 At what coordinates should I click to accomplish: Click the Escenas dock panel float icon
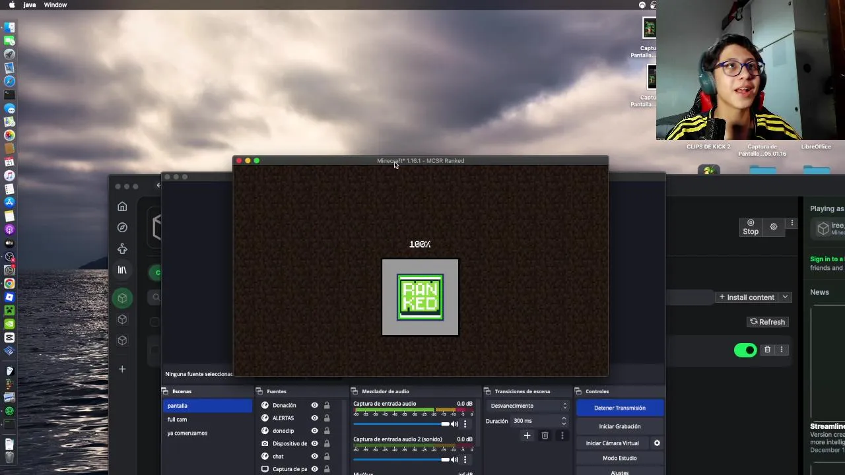tap(165, 391)
